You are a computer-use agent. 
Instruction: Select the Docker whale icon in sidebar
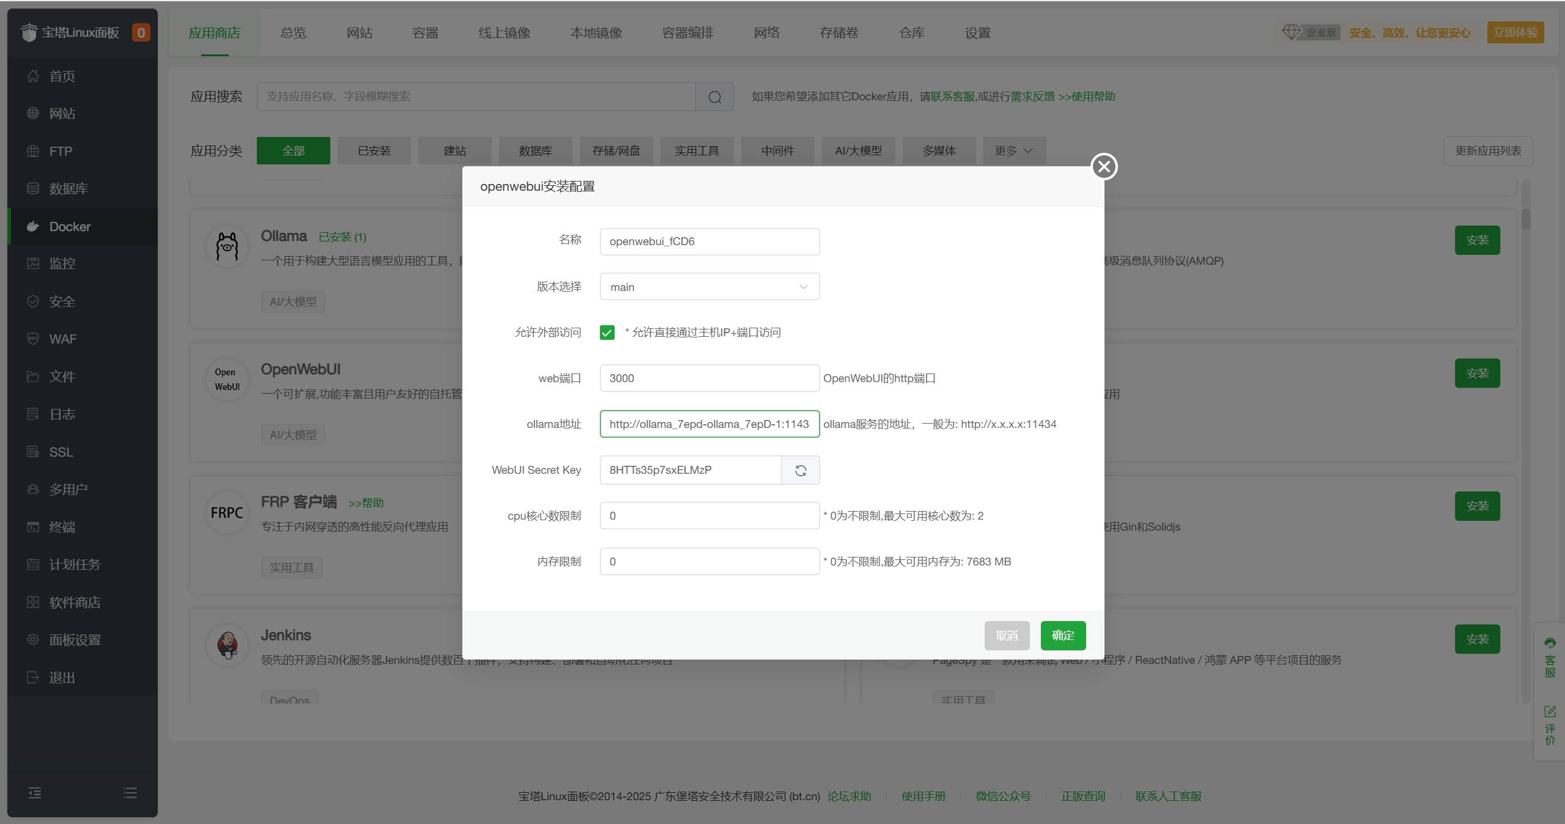[33, 226]
